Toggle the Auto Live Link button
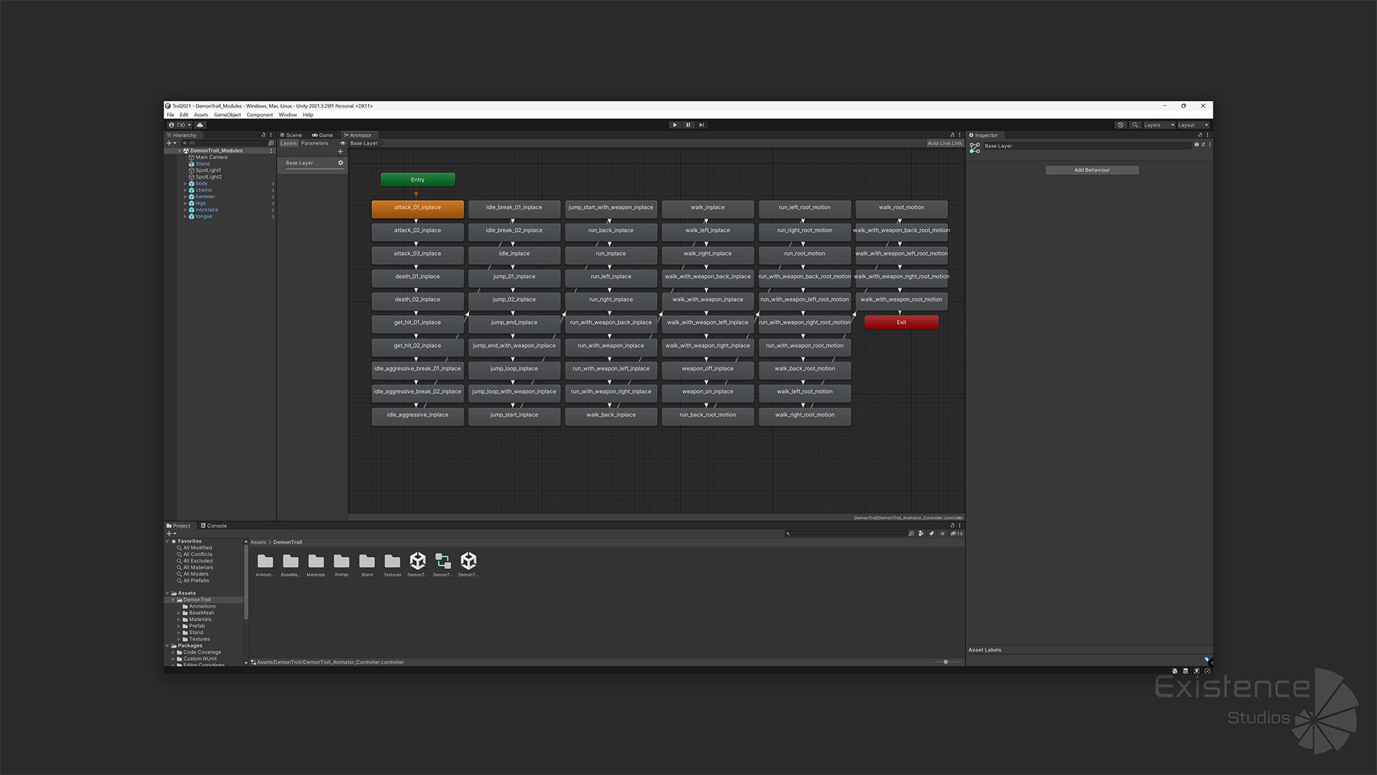 click(x=944, y=144)
